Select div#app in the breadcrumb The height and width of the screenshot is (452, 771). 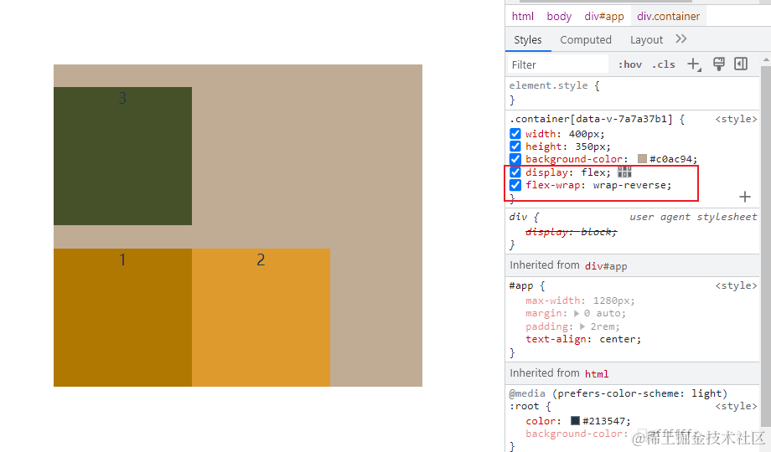[604, 16]
